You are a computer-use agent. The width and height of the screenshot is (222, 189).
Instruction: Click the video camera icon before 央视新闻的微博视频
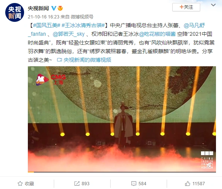click(x=59, y=60)
